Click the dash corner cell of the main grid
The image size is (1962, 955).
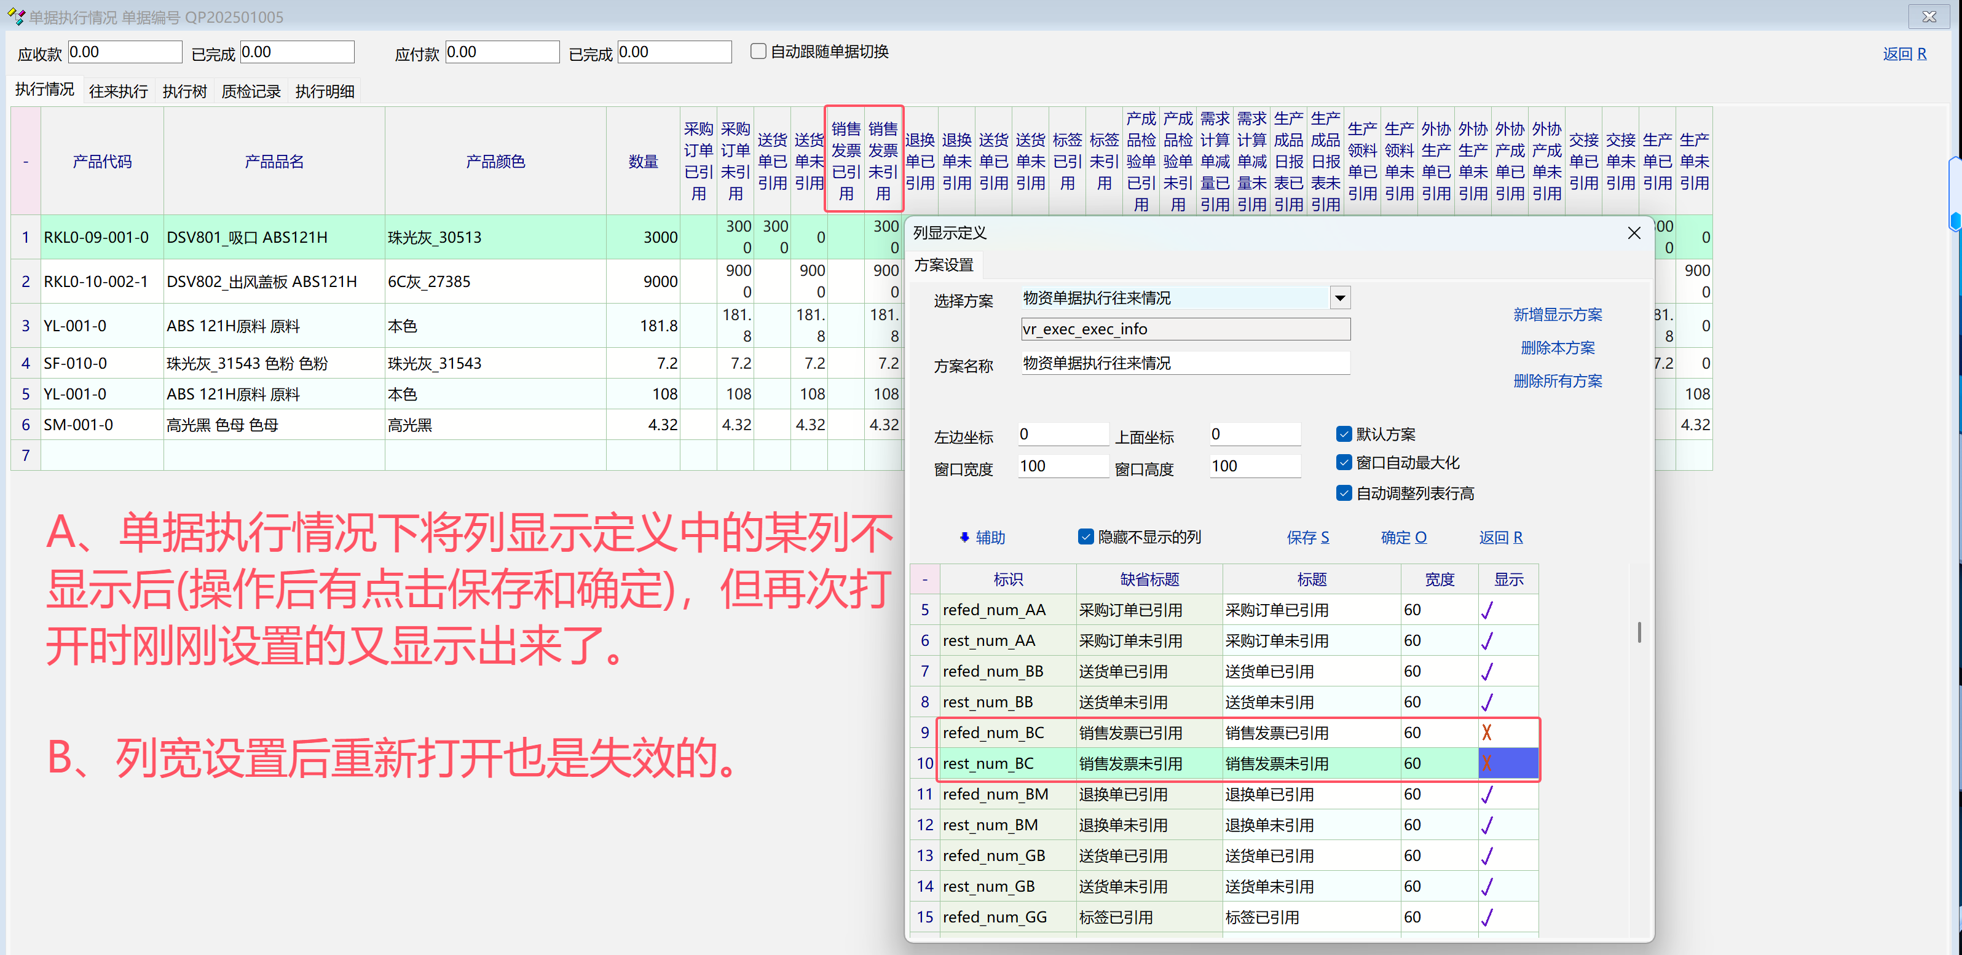click(26, 162)
